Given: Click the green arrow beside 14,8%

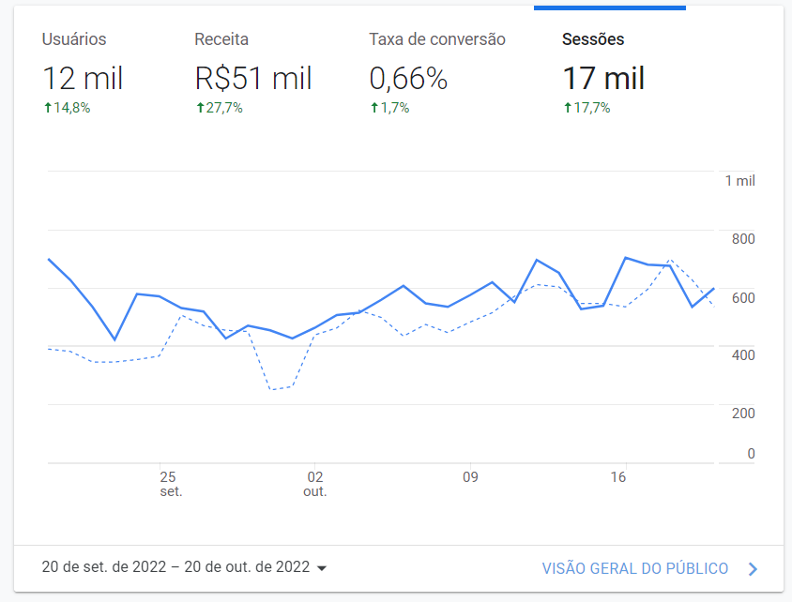Looking at the screenshot, I should (x=48, y=108).
